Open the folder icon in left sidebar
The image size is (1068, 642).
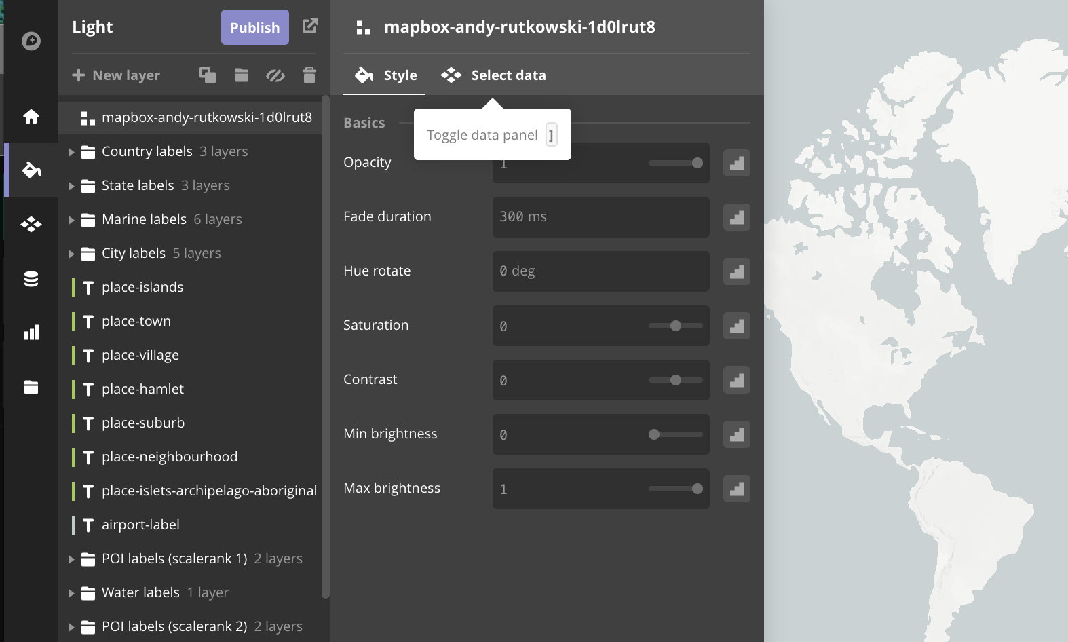pyautogui.click(x=31, y=387)
